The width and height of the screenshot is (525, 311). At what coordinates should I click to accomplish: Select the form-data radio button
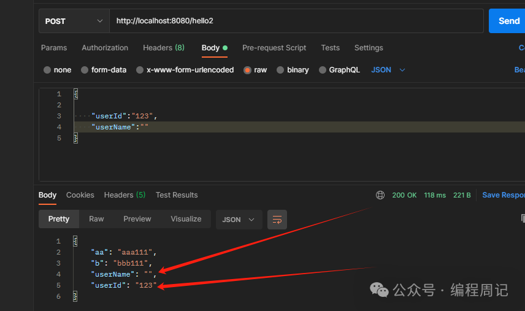85,70
